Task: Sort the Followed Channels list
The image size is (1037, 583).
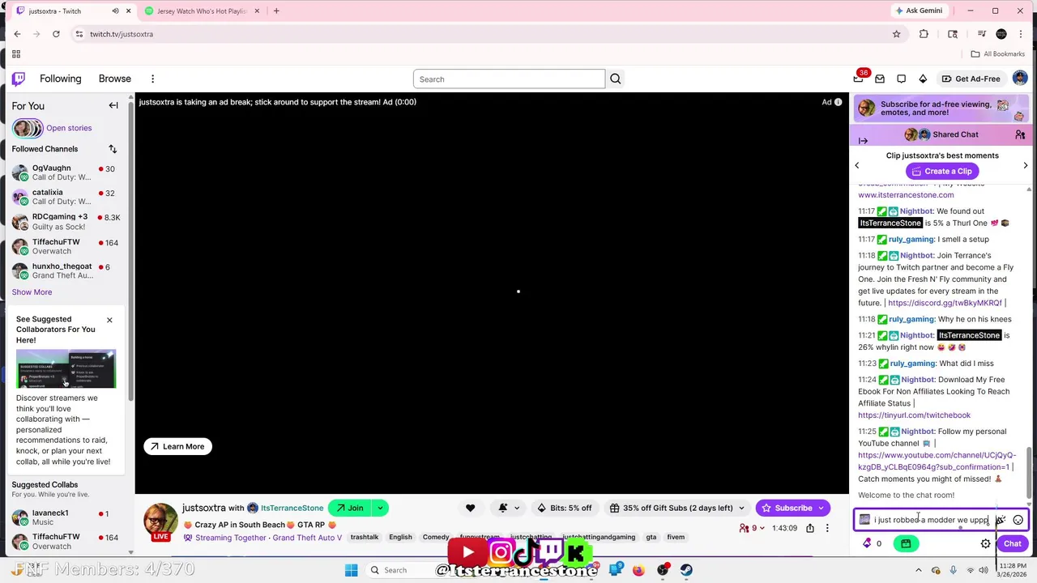Action: [113, 149]
